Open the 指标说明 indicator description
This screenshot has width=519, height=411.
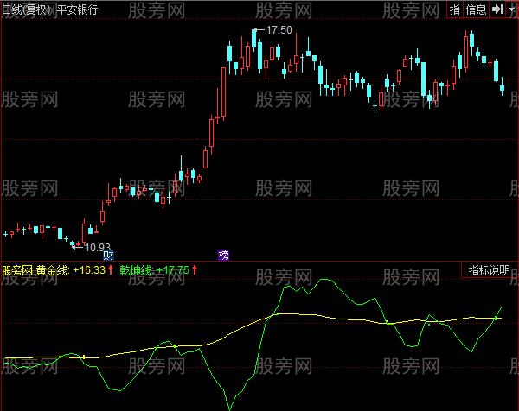coord(490,270)
